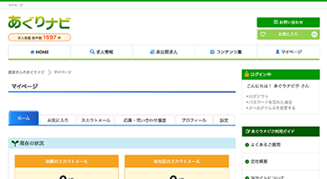Image resolution: width=327 pixels, height=179 pixels.
Task: Open 非公開求人 in the navigation bar
Action: coord(163,52)
